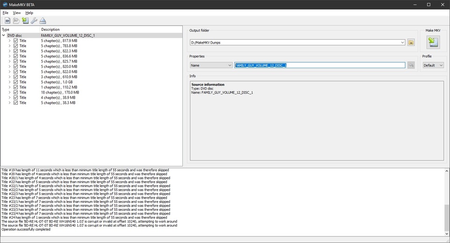Uncheck the 610.9 MB title

pos(15,77)
